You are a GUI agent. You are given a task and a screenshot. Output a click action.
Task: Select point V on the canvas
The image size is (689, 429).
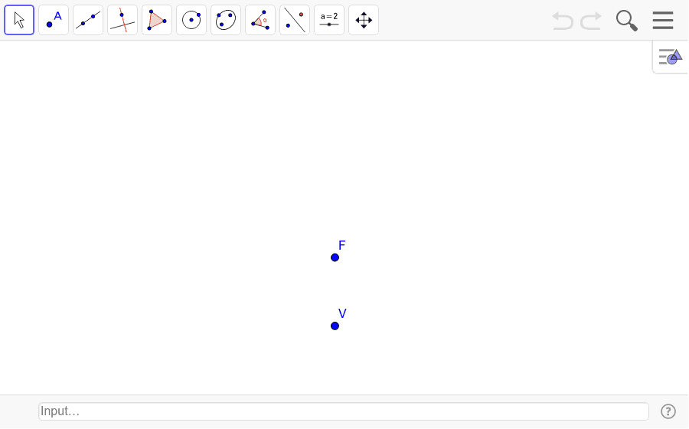335,326
